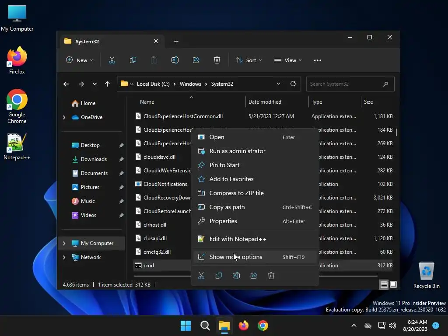
Task: Click the file list vertical scrollbar
Action: 396,132
